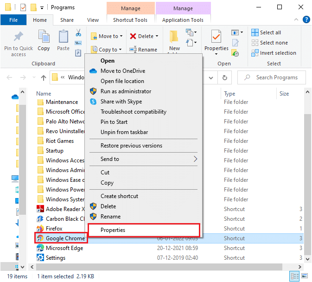Viewport: 312px width, 282px height.
Task: Open the Send to submenu
Action: [x=143, y=159]
